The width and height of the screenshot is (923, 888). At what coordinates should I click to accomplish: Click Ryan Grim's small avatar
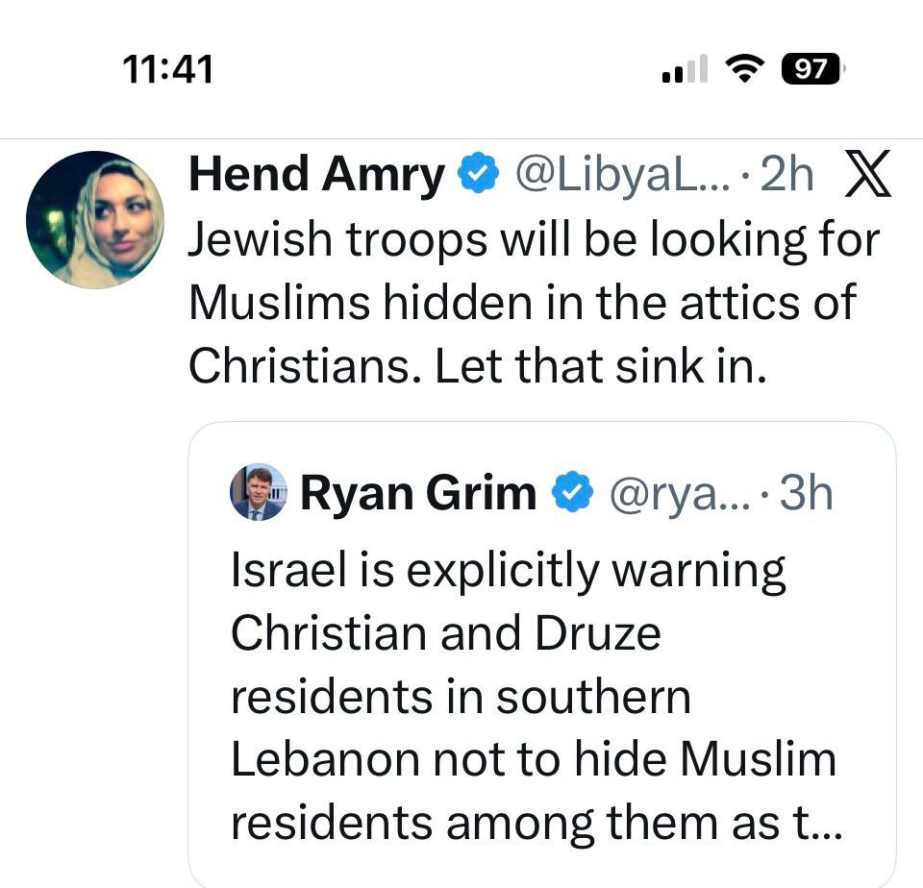click(259, 492)
